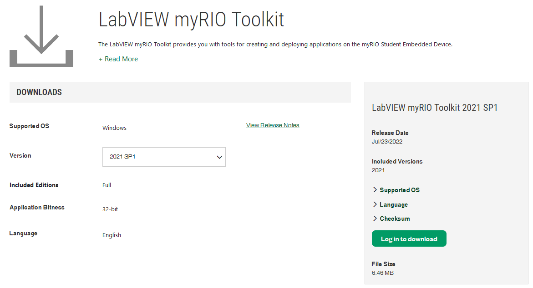This screenshot has width=533, height=288.
Task: Click the 32-bit application bitness value
Action: (x=110, y=209)
